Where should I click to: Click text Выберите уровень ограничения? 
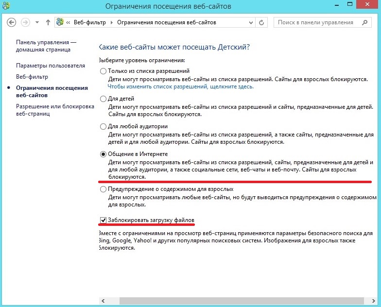coord(142,60)
